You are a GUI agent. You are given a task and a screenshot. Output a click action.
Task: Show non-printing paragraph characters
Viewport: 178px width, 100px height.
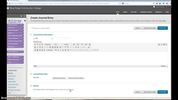(x=56, y=50)
